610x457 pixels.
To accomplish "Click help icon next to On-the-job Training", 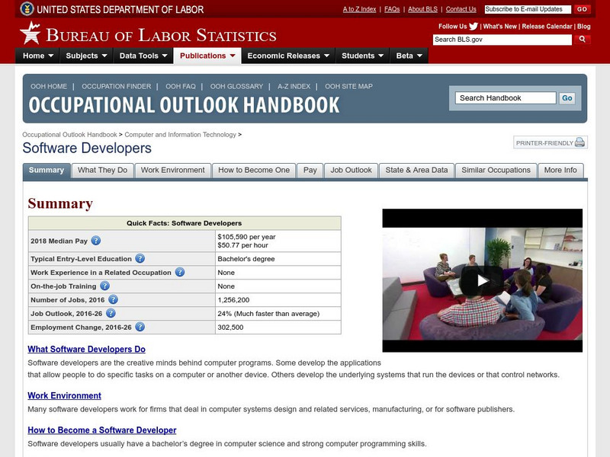I will pyautogui.click(x=104, y=286).
